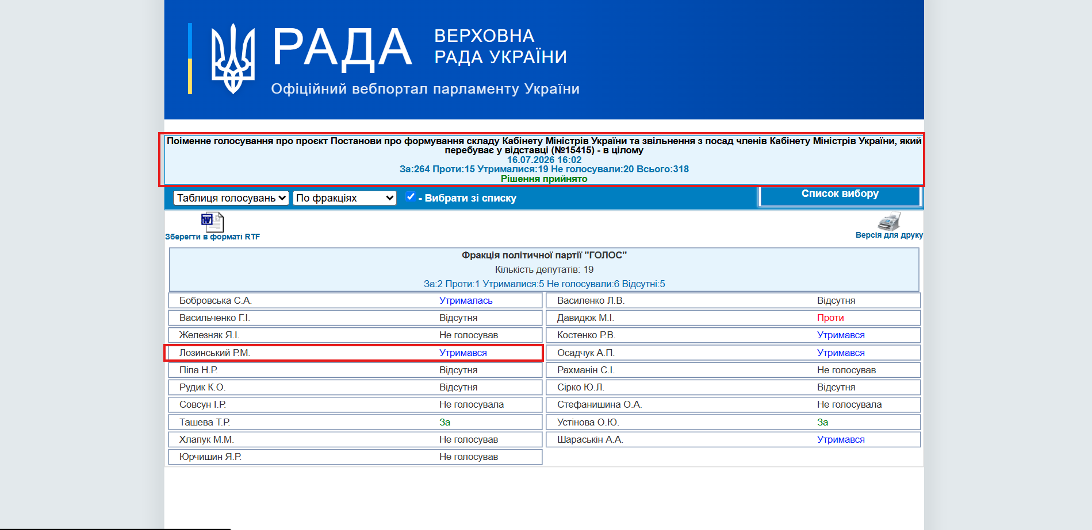Select deputy name 'Хлапук М.М.'
The height and width of the screenshot is (530, 1092).
206,440
